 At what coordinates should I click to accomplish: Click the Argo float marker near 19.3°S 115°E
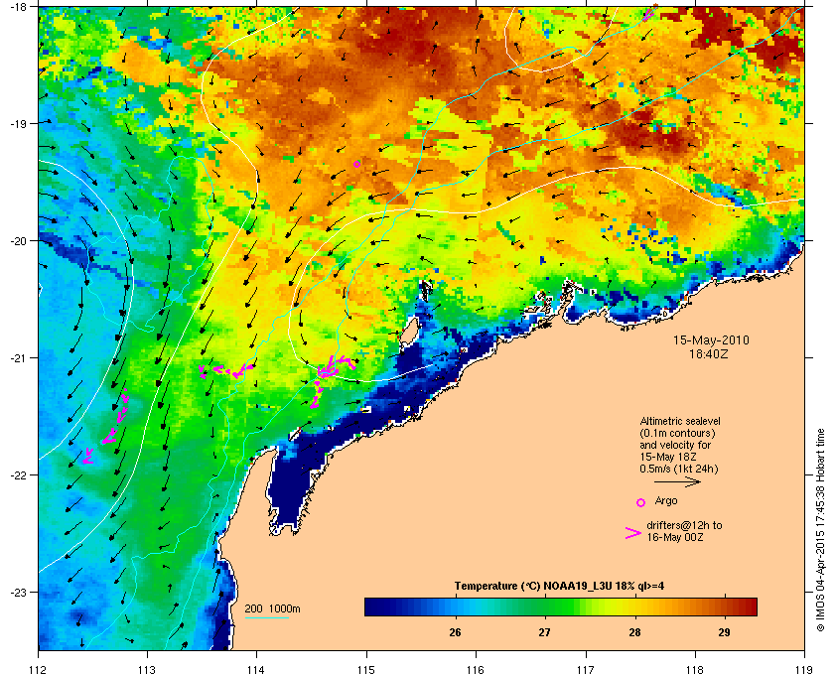[356, 164]
